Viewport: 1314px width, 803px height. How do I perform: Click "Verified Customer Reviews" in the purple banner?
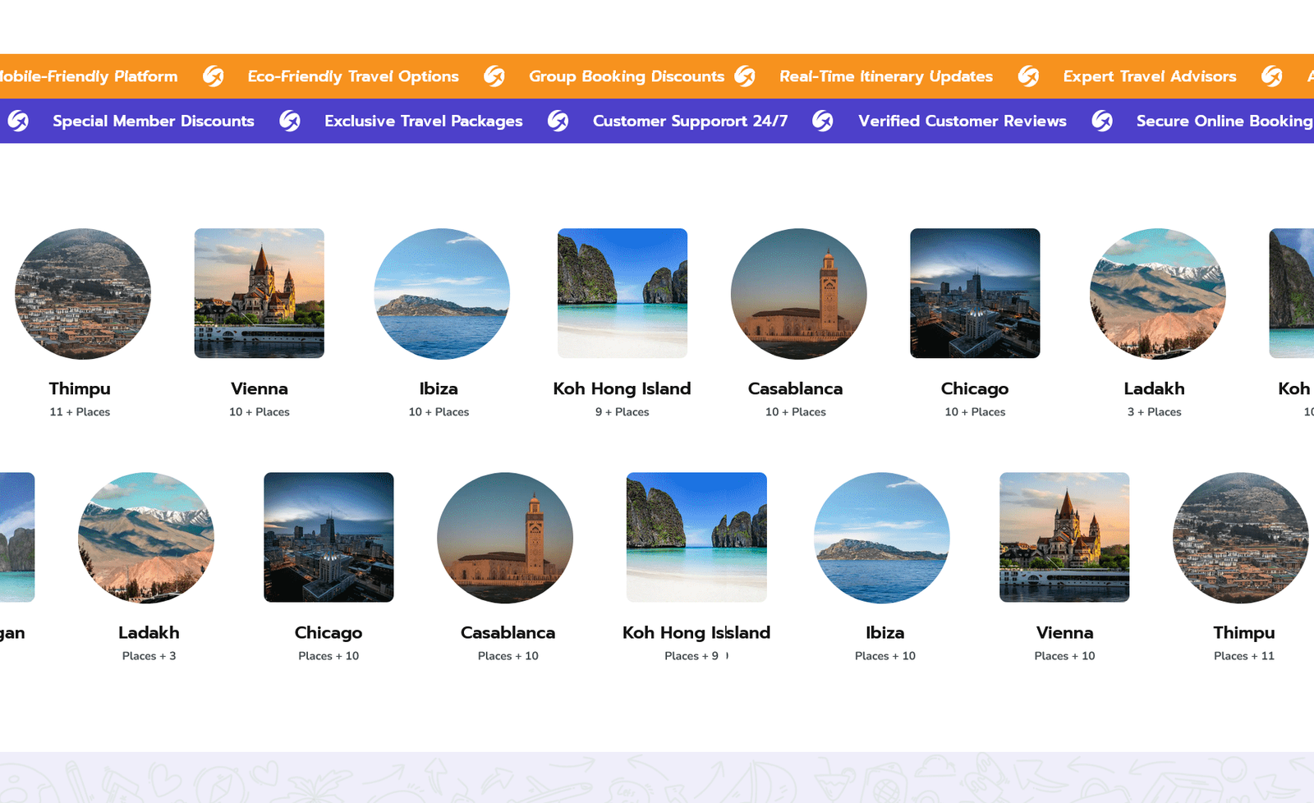963,121
